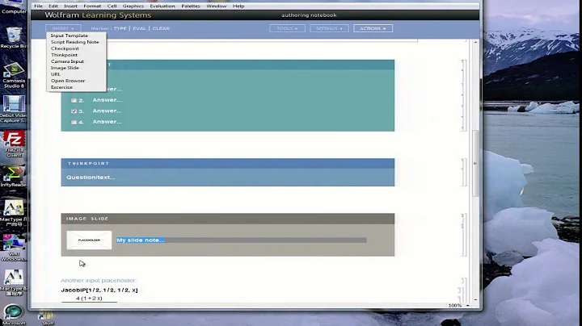Click the JacobiP input expression
Viewport: 582px width, 326px height.
99,290
